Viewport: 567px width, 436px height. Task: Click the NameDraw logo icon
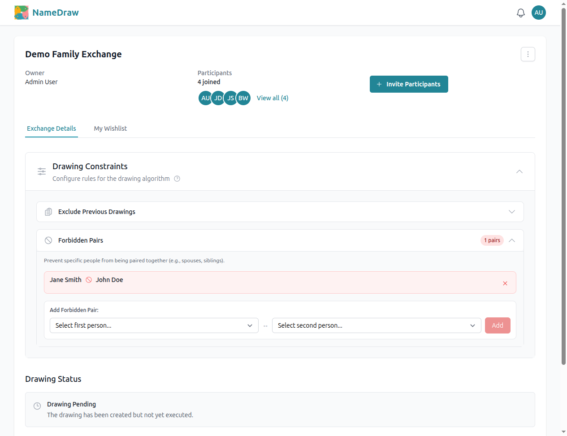click(x=21, y=13)
